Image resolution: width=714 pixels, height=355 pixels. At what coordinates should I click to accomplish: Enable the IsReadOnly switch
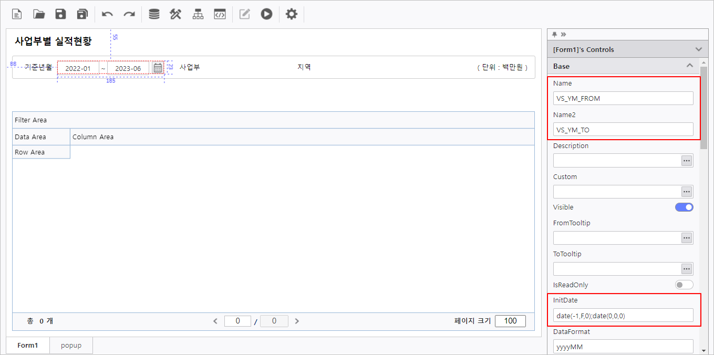684,285
